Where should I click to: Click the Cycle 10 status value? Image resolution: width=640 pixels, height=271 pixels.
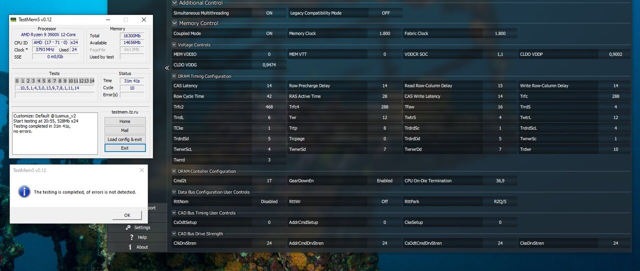pos(132,87)
